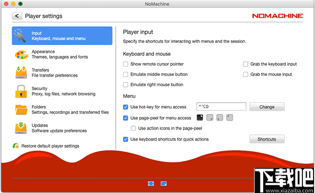Click Restore default player settings link
The image size is (315, 193).
click(50, 146)
